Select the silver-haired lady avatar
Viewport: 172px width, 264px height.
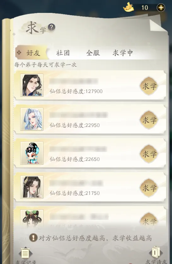pyautogui.click(x=32, y=119)
